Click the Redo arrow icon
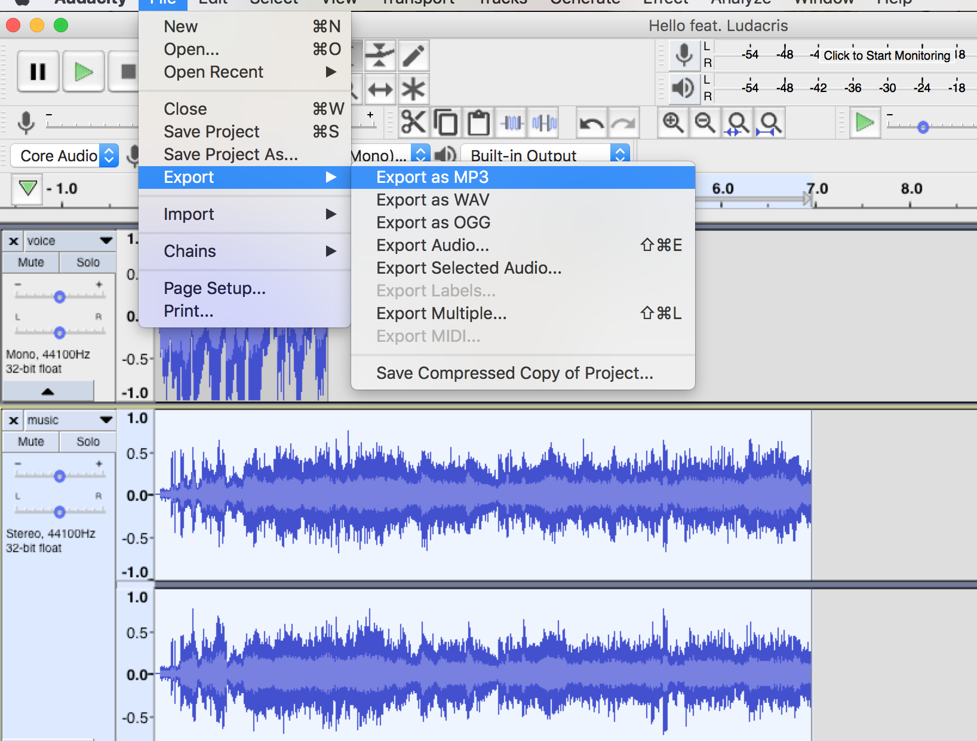Screen dimensions: 977x741 point(624,123)
